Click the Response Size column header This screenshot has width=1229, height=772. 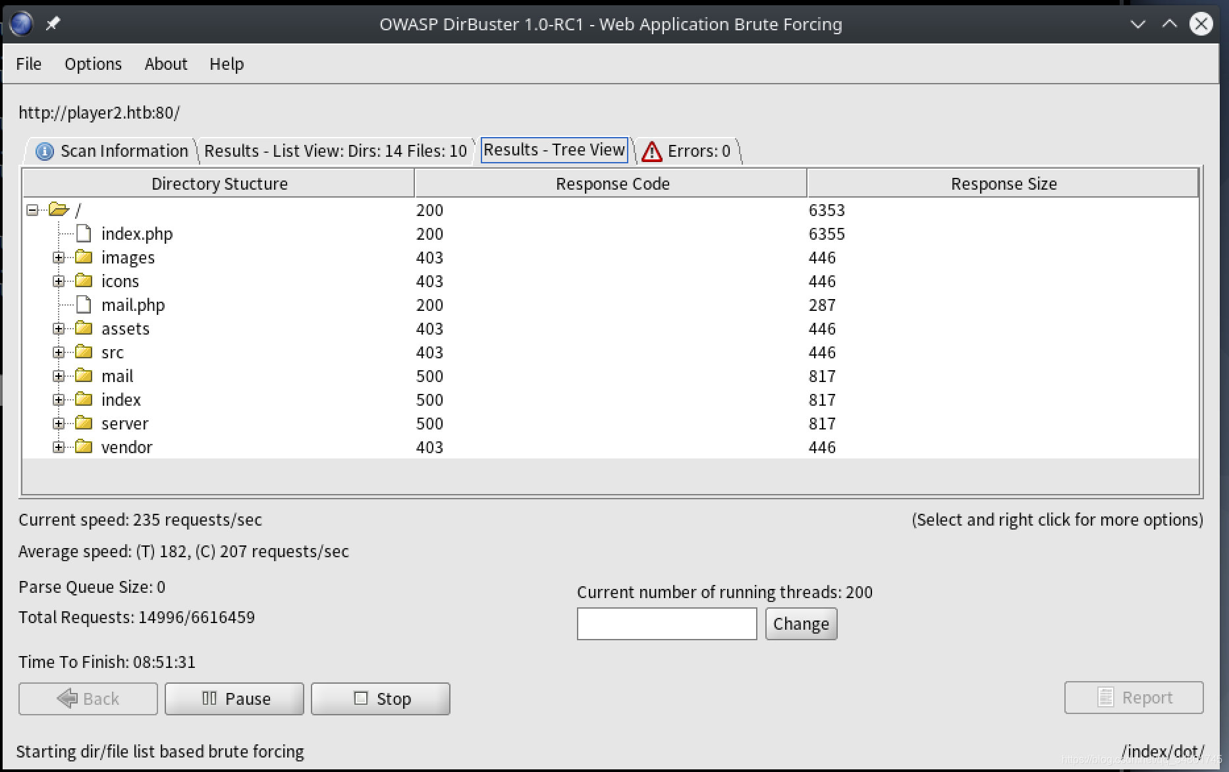pos(1003,183)
